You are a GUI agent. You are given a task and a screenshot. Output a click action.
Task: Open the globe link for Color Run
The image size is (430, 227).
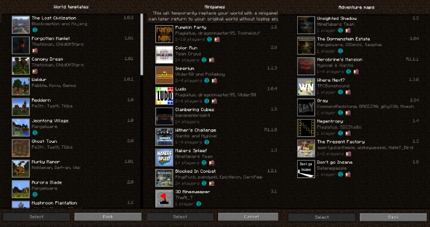pyautogui.click(x=204, y=60)
